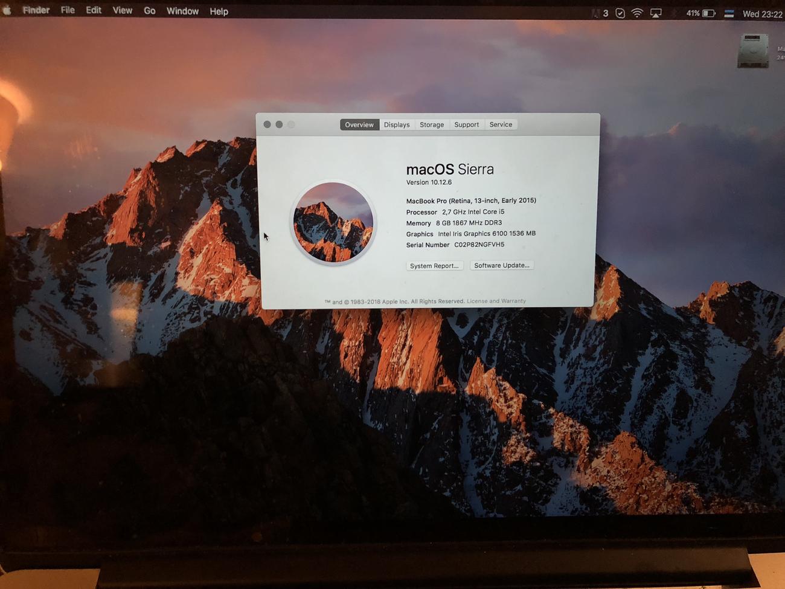
Task: Click the checkmark status icon in menu bar
Action: pyautogui.click(x=620, y=13)
